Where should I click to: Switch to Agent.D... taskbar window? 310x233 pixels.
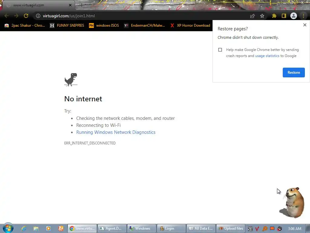(112, 228)
